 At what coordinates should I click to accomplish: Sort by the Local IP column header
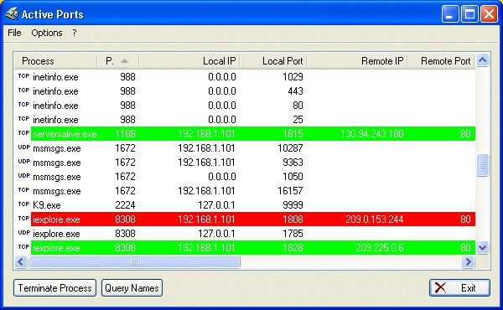coord(189,61)
